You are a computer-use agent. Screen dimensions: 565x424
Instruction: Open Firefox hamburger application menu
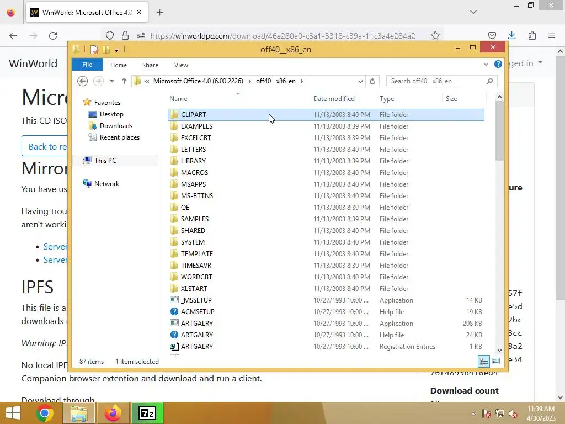[552, 35]
